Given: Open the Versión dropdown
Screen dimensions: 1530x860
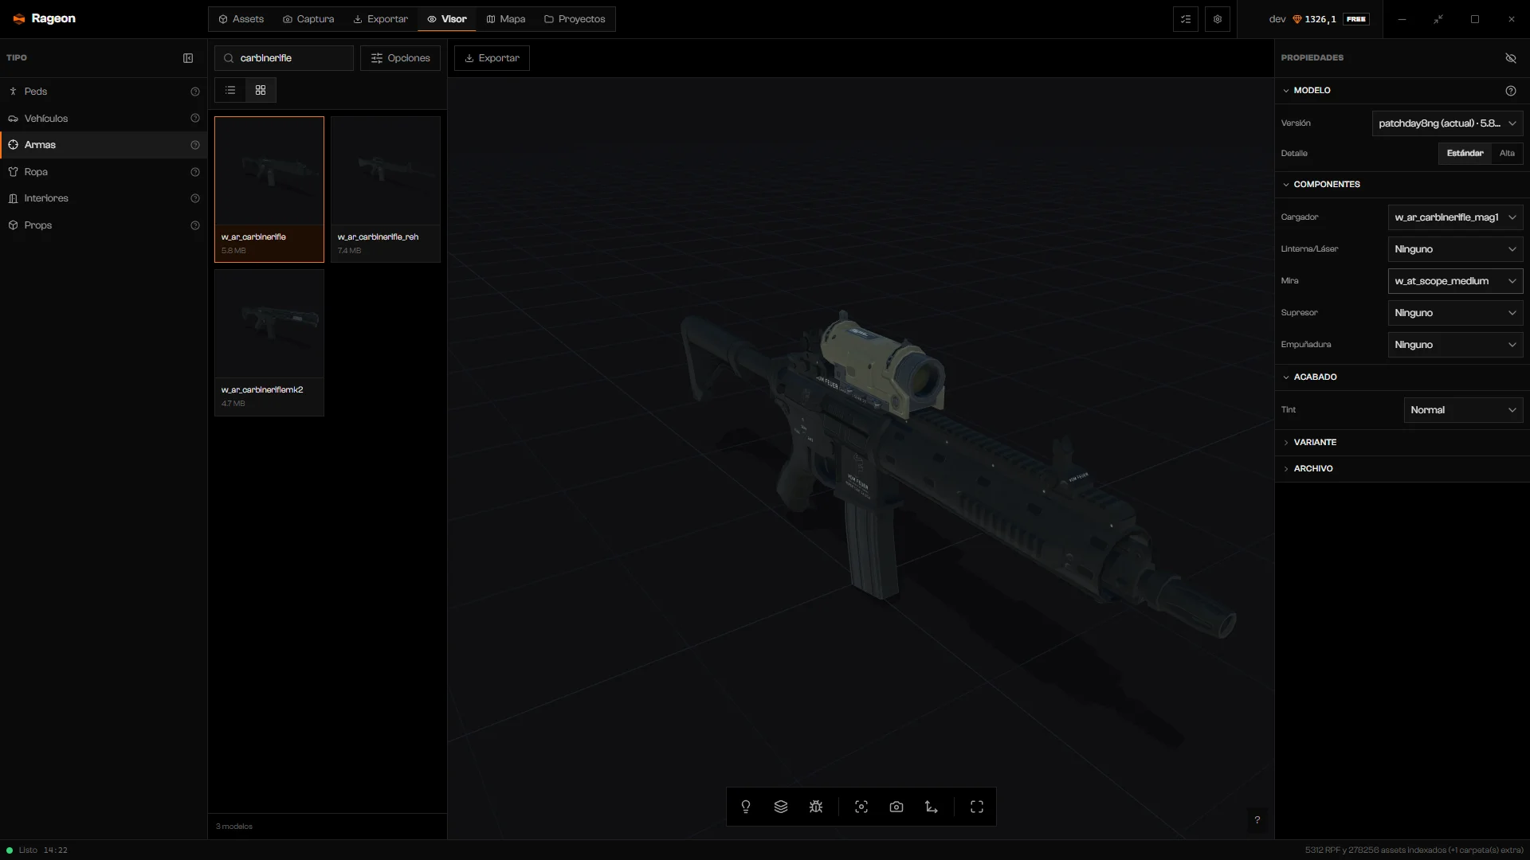Looking at the screenshot, I should click(x=1447, y=123).
